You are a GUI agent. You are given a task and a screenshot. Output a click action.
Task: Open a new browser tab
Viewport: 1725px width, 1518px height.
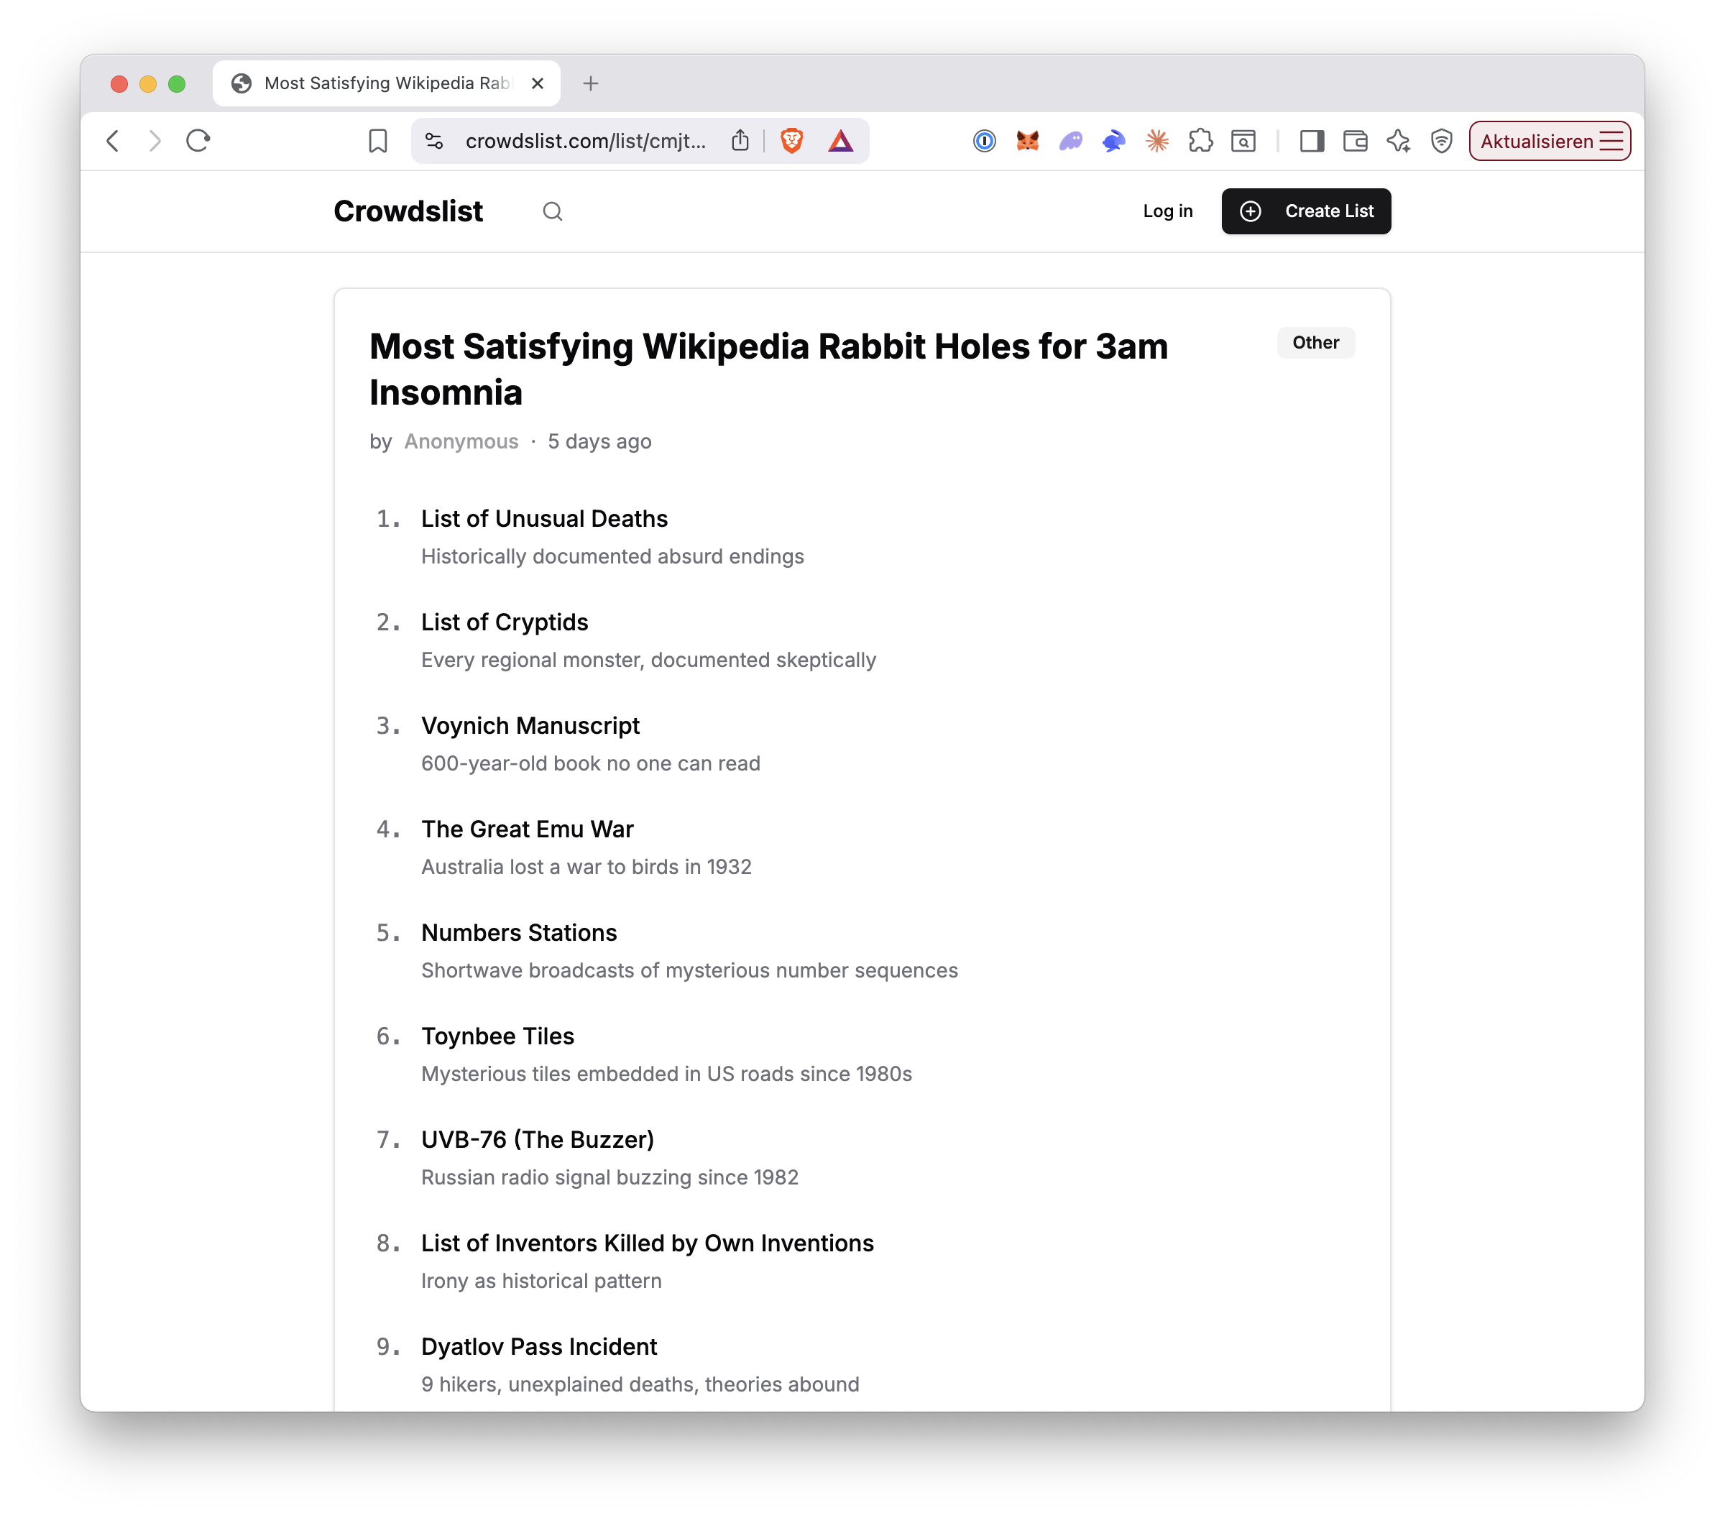(591, 83)
